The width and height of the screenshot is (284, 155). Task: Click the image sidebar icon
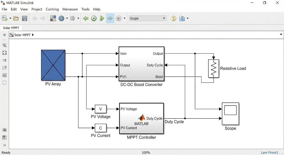tap(4, 75)
